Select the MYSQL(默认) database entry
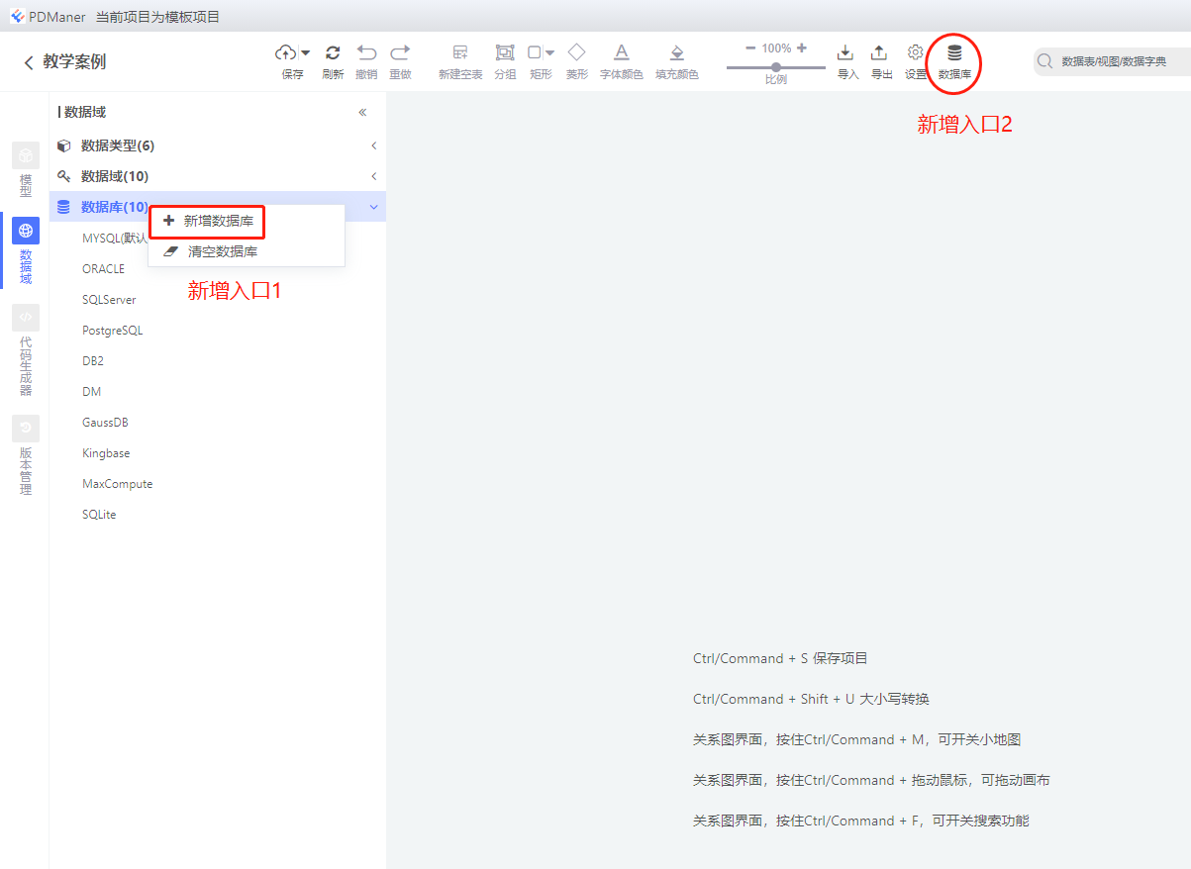This screenshot has width=1191, height=869. click(115, 238)
